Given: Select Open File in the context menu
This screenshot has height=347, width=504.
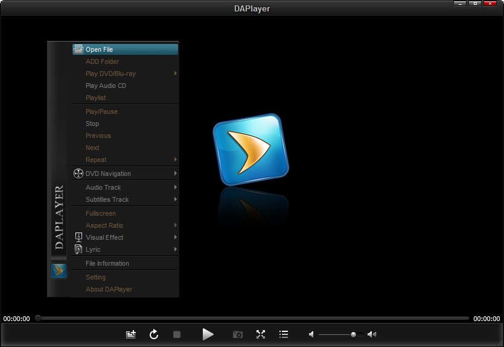Looking at the screenshot, I should pos(99,49).
